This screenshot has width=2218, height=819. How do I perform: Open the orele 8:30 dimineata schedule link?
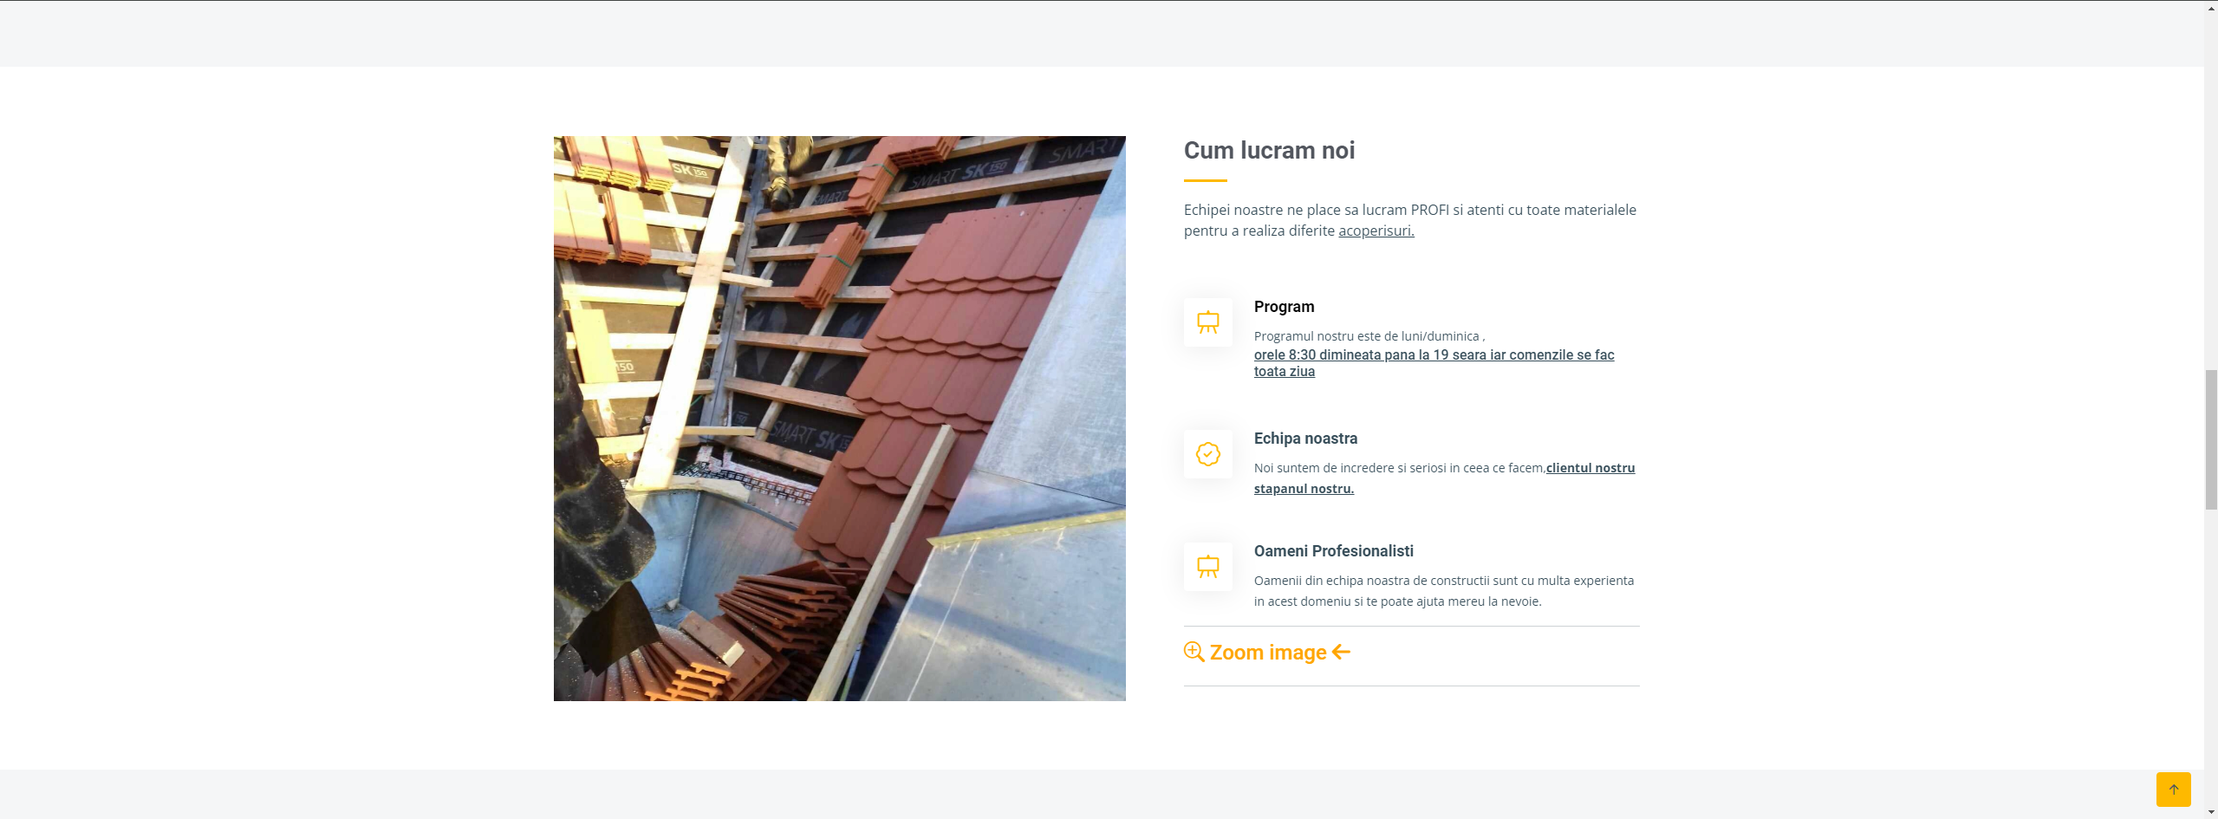(1434, 363)
